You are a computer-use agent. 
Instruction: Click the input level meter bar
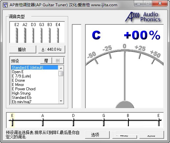77,66
